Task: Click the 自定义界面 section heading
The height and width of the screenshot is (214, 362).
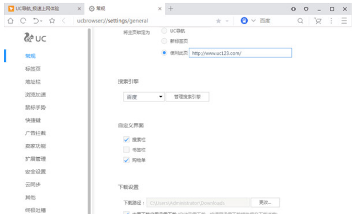Action: 131,125
